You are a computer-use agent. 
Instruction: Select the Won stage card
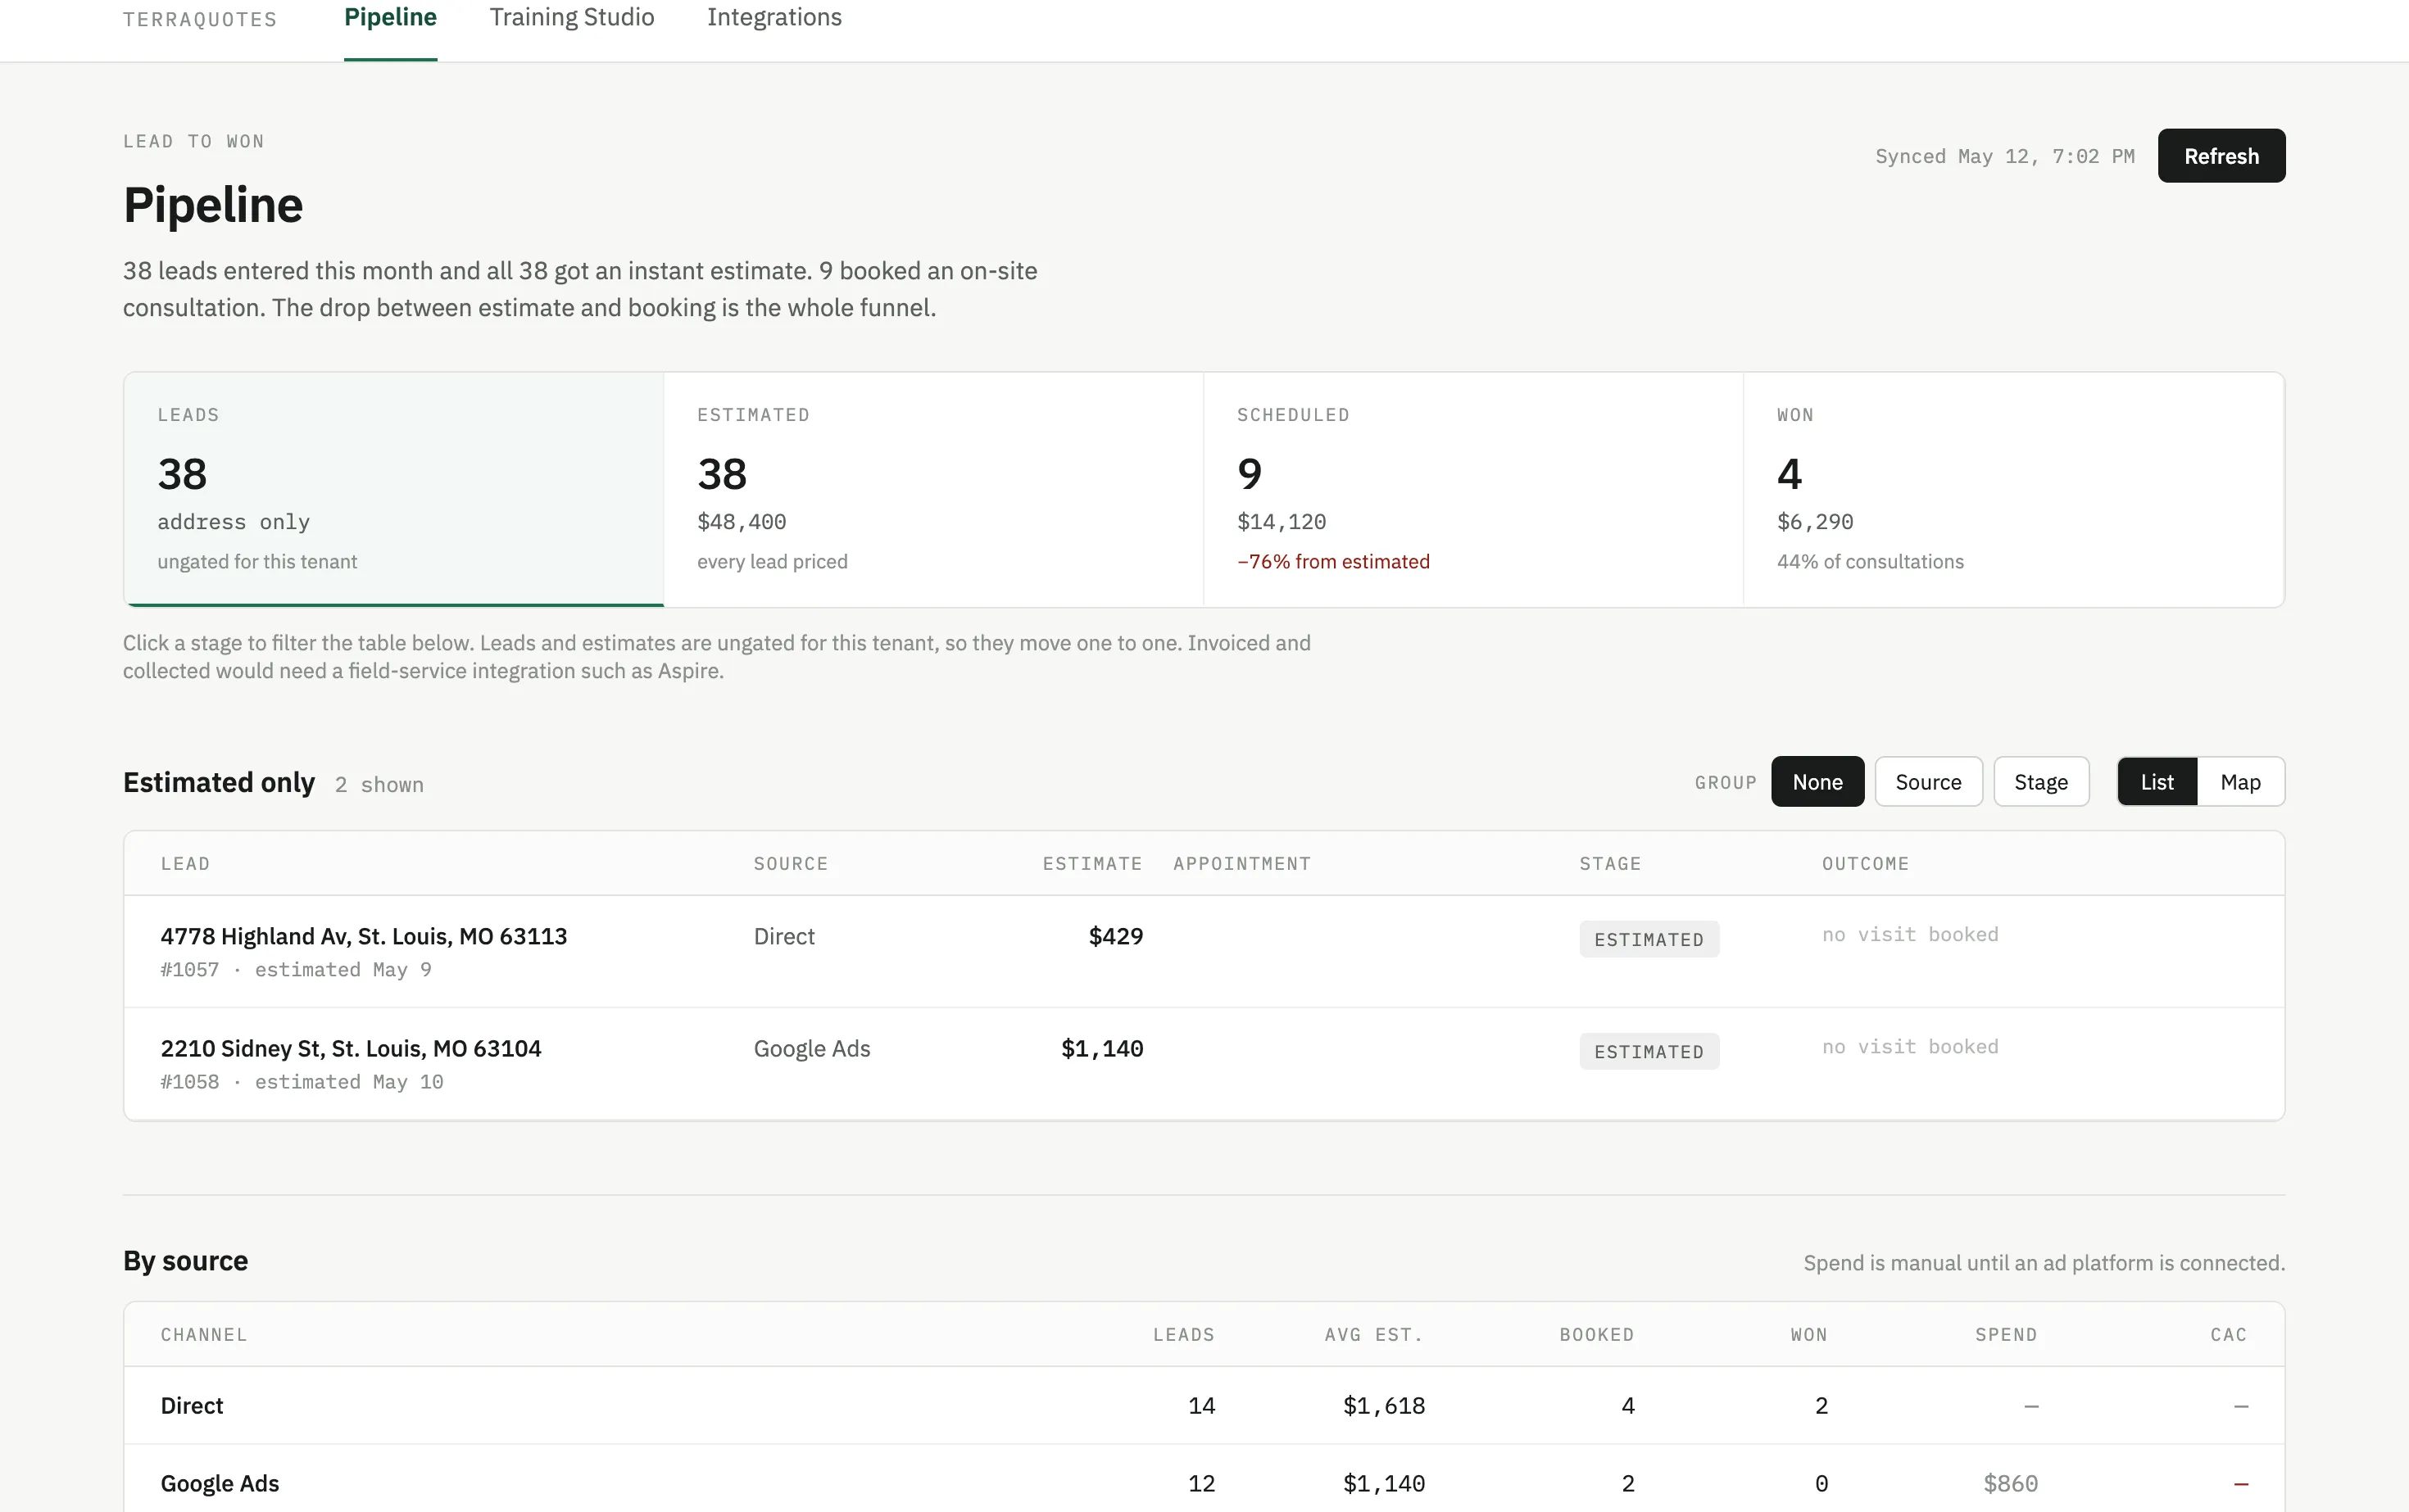[x=2014, y=489]
